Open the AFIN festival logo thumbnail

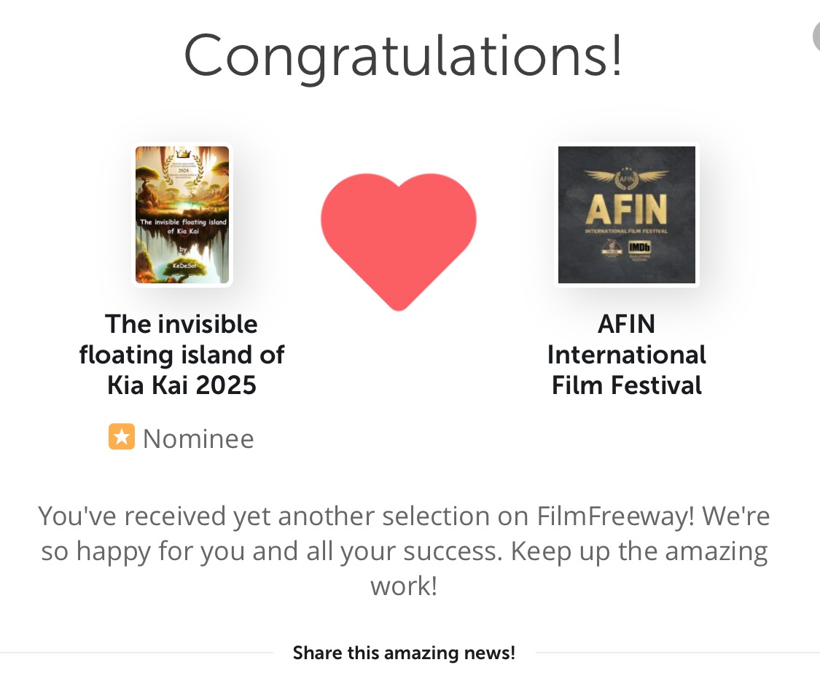627,215
